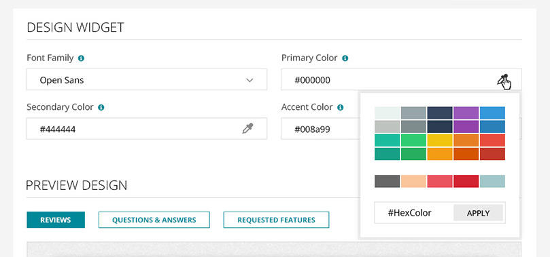The image size is (550, 257).
Task: Pick the yellow color swatch
Action: point(440,140)
